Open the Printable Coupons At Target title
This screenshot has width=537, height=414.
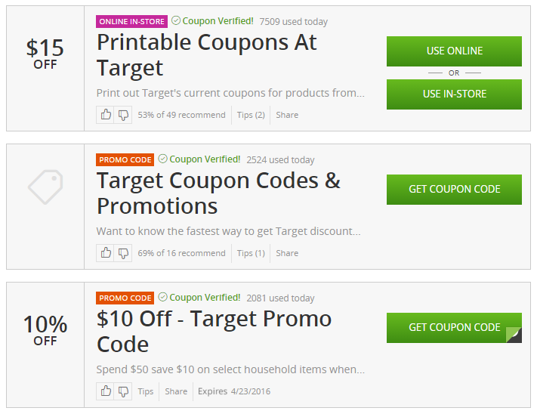point(206,54)
